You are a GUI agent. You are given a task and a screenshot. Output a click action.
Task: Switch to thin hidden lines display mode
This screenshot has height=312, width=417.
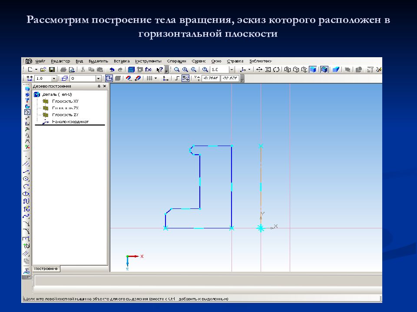coord(304,69)
